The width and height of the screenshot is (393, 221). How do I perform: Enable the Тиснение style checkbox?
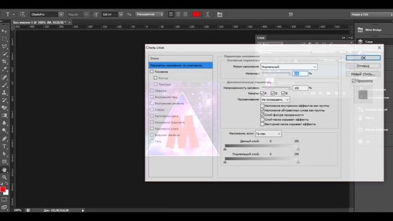152,71
